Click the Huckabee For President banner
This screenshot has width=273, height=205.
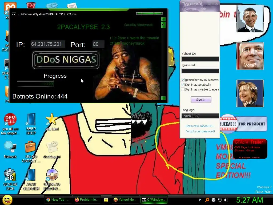coord(243,124)
